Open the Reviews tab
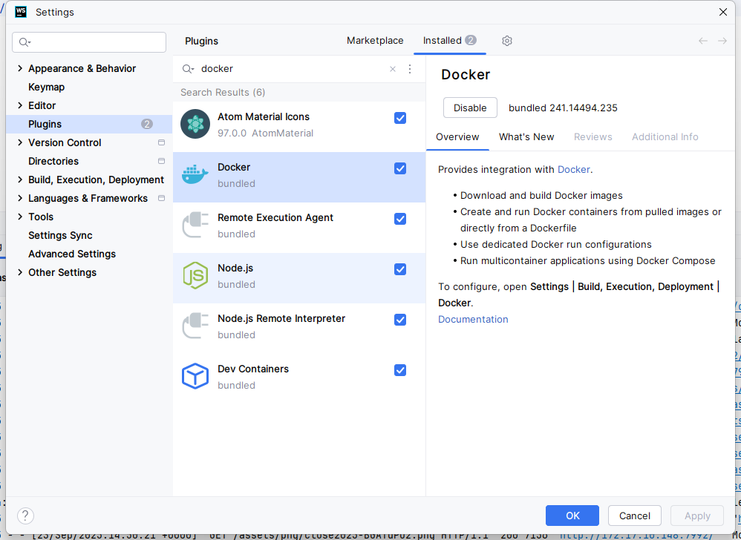Image resolution: width=741 pixels, height=540 pixels. point(593,137)
